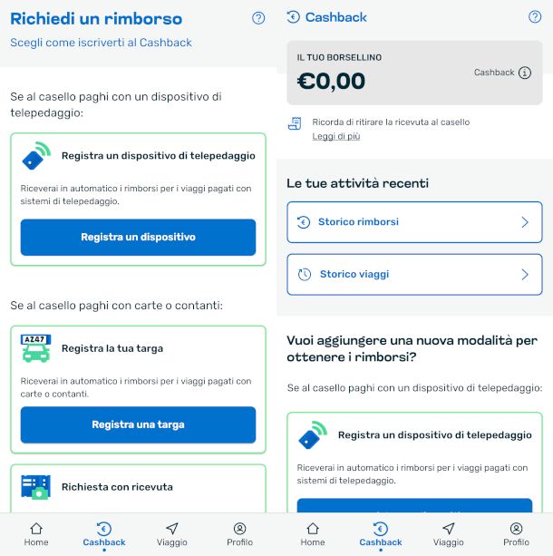Tap the receipt request icon
553x556 pixels.
(36, 487)
